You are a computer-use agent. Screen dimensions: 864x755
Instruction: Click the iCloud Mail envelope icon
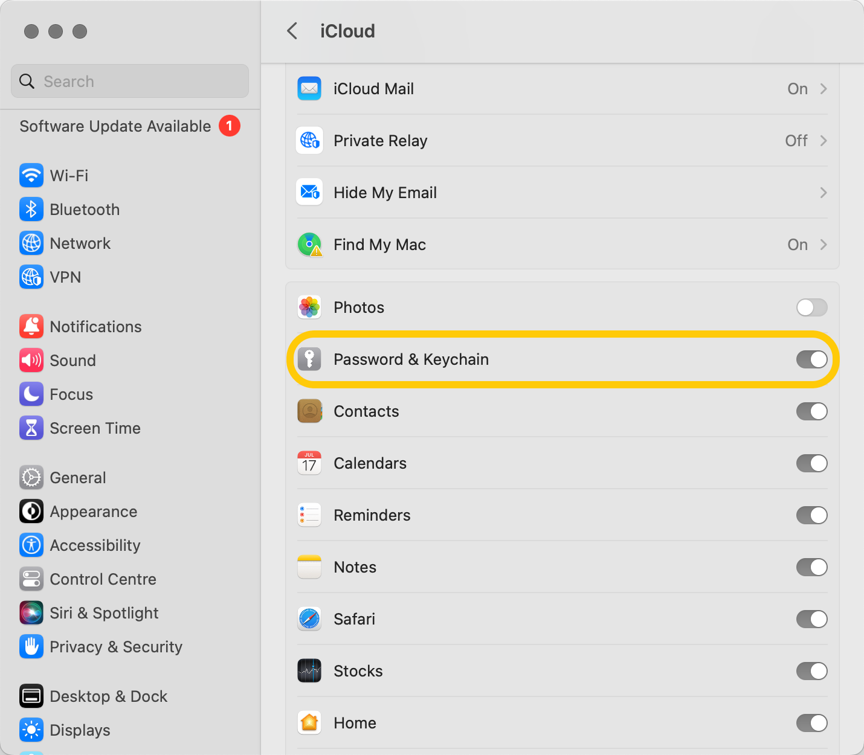click(x=309, y=89)
